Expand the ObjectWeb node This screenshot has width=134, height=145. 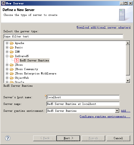(x=7, y=78)
